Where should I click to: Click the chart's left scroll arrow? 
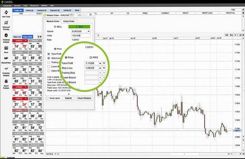58,154
